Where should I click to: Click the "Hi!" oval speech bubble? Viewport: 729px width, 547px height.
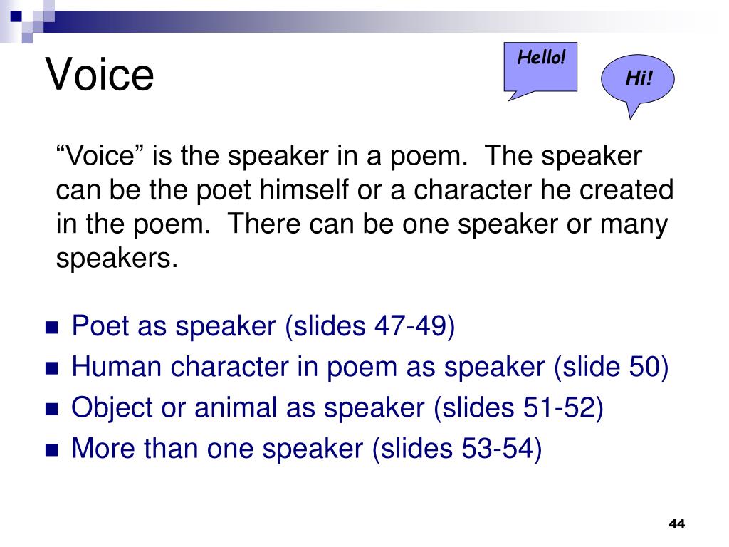click(x=637, y=78)
